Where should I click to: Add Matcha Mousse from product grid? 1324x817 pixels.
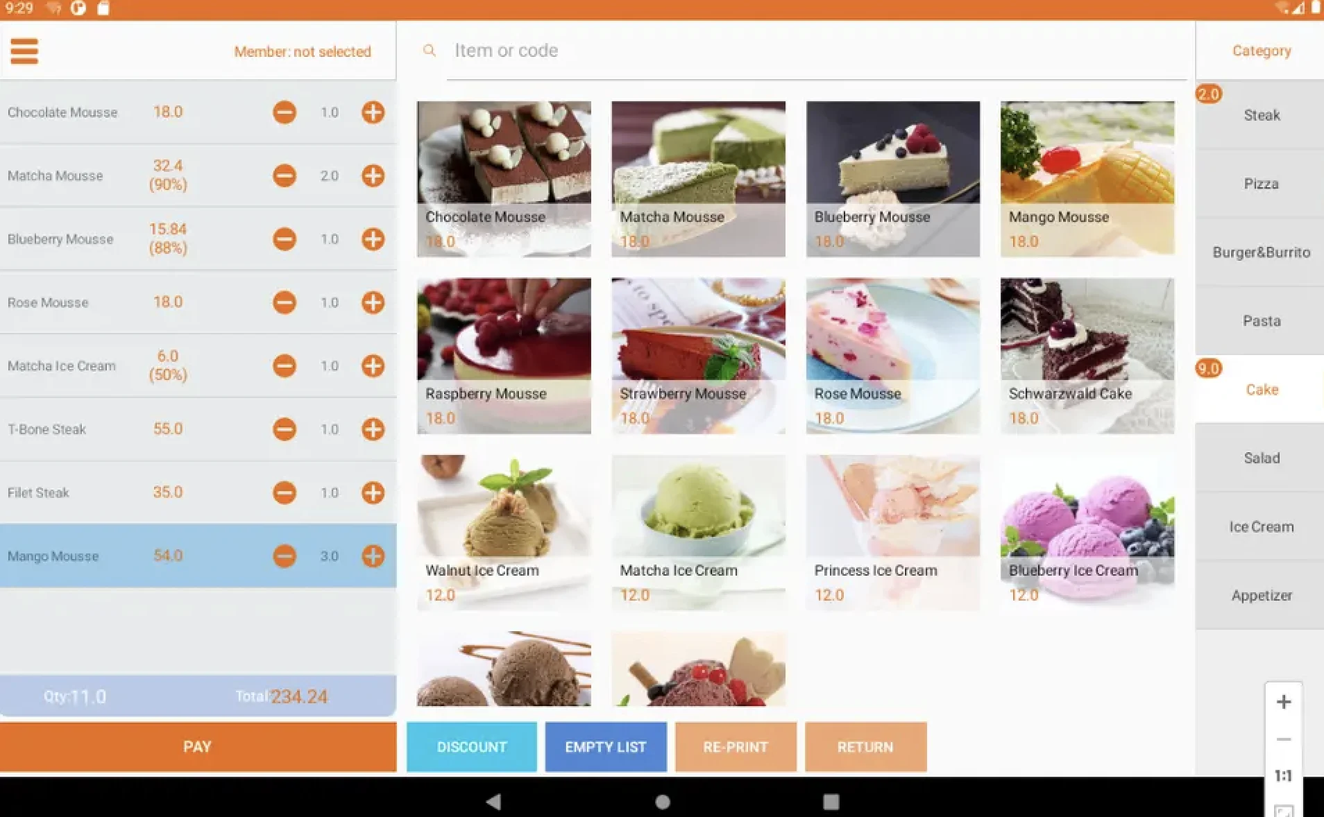pos(698,179)
